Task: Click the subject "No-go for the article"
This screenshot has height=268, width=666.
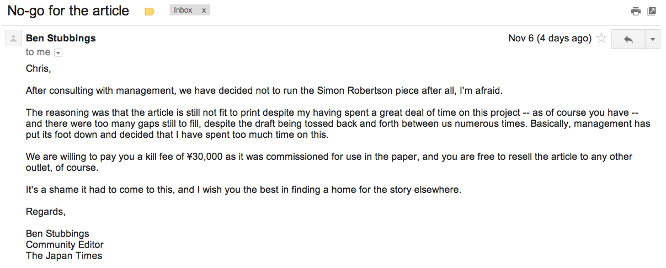Action: [x=68, y=11]
